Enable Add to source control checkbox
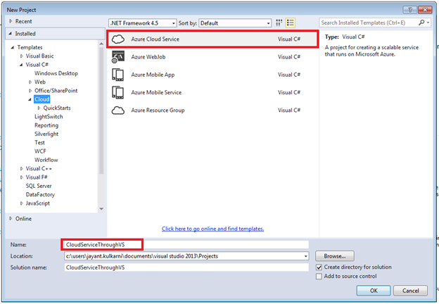This screenshot has height=304, width=439. (319, 277)
